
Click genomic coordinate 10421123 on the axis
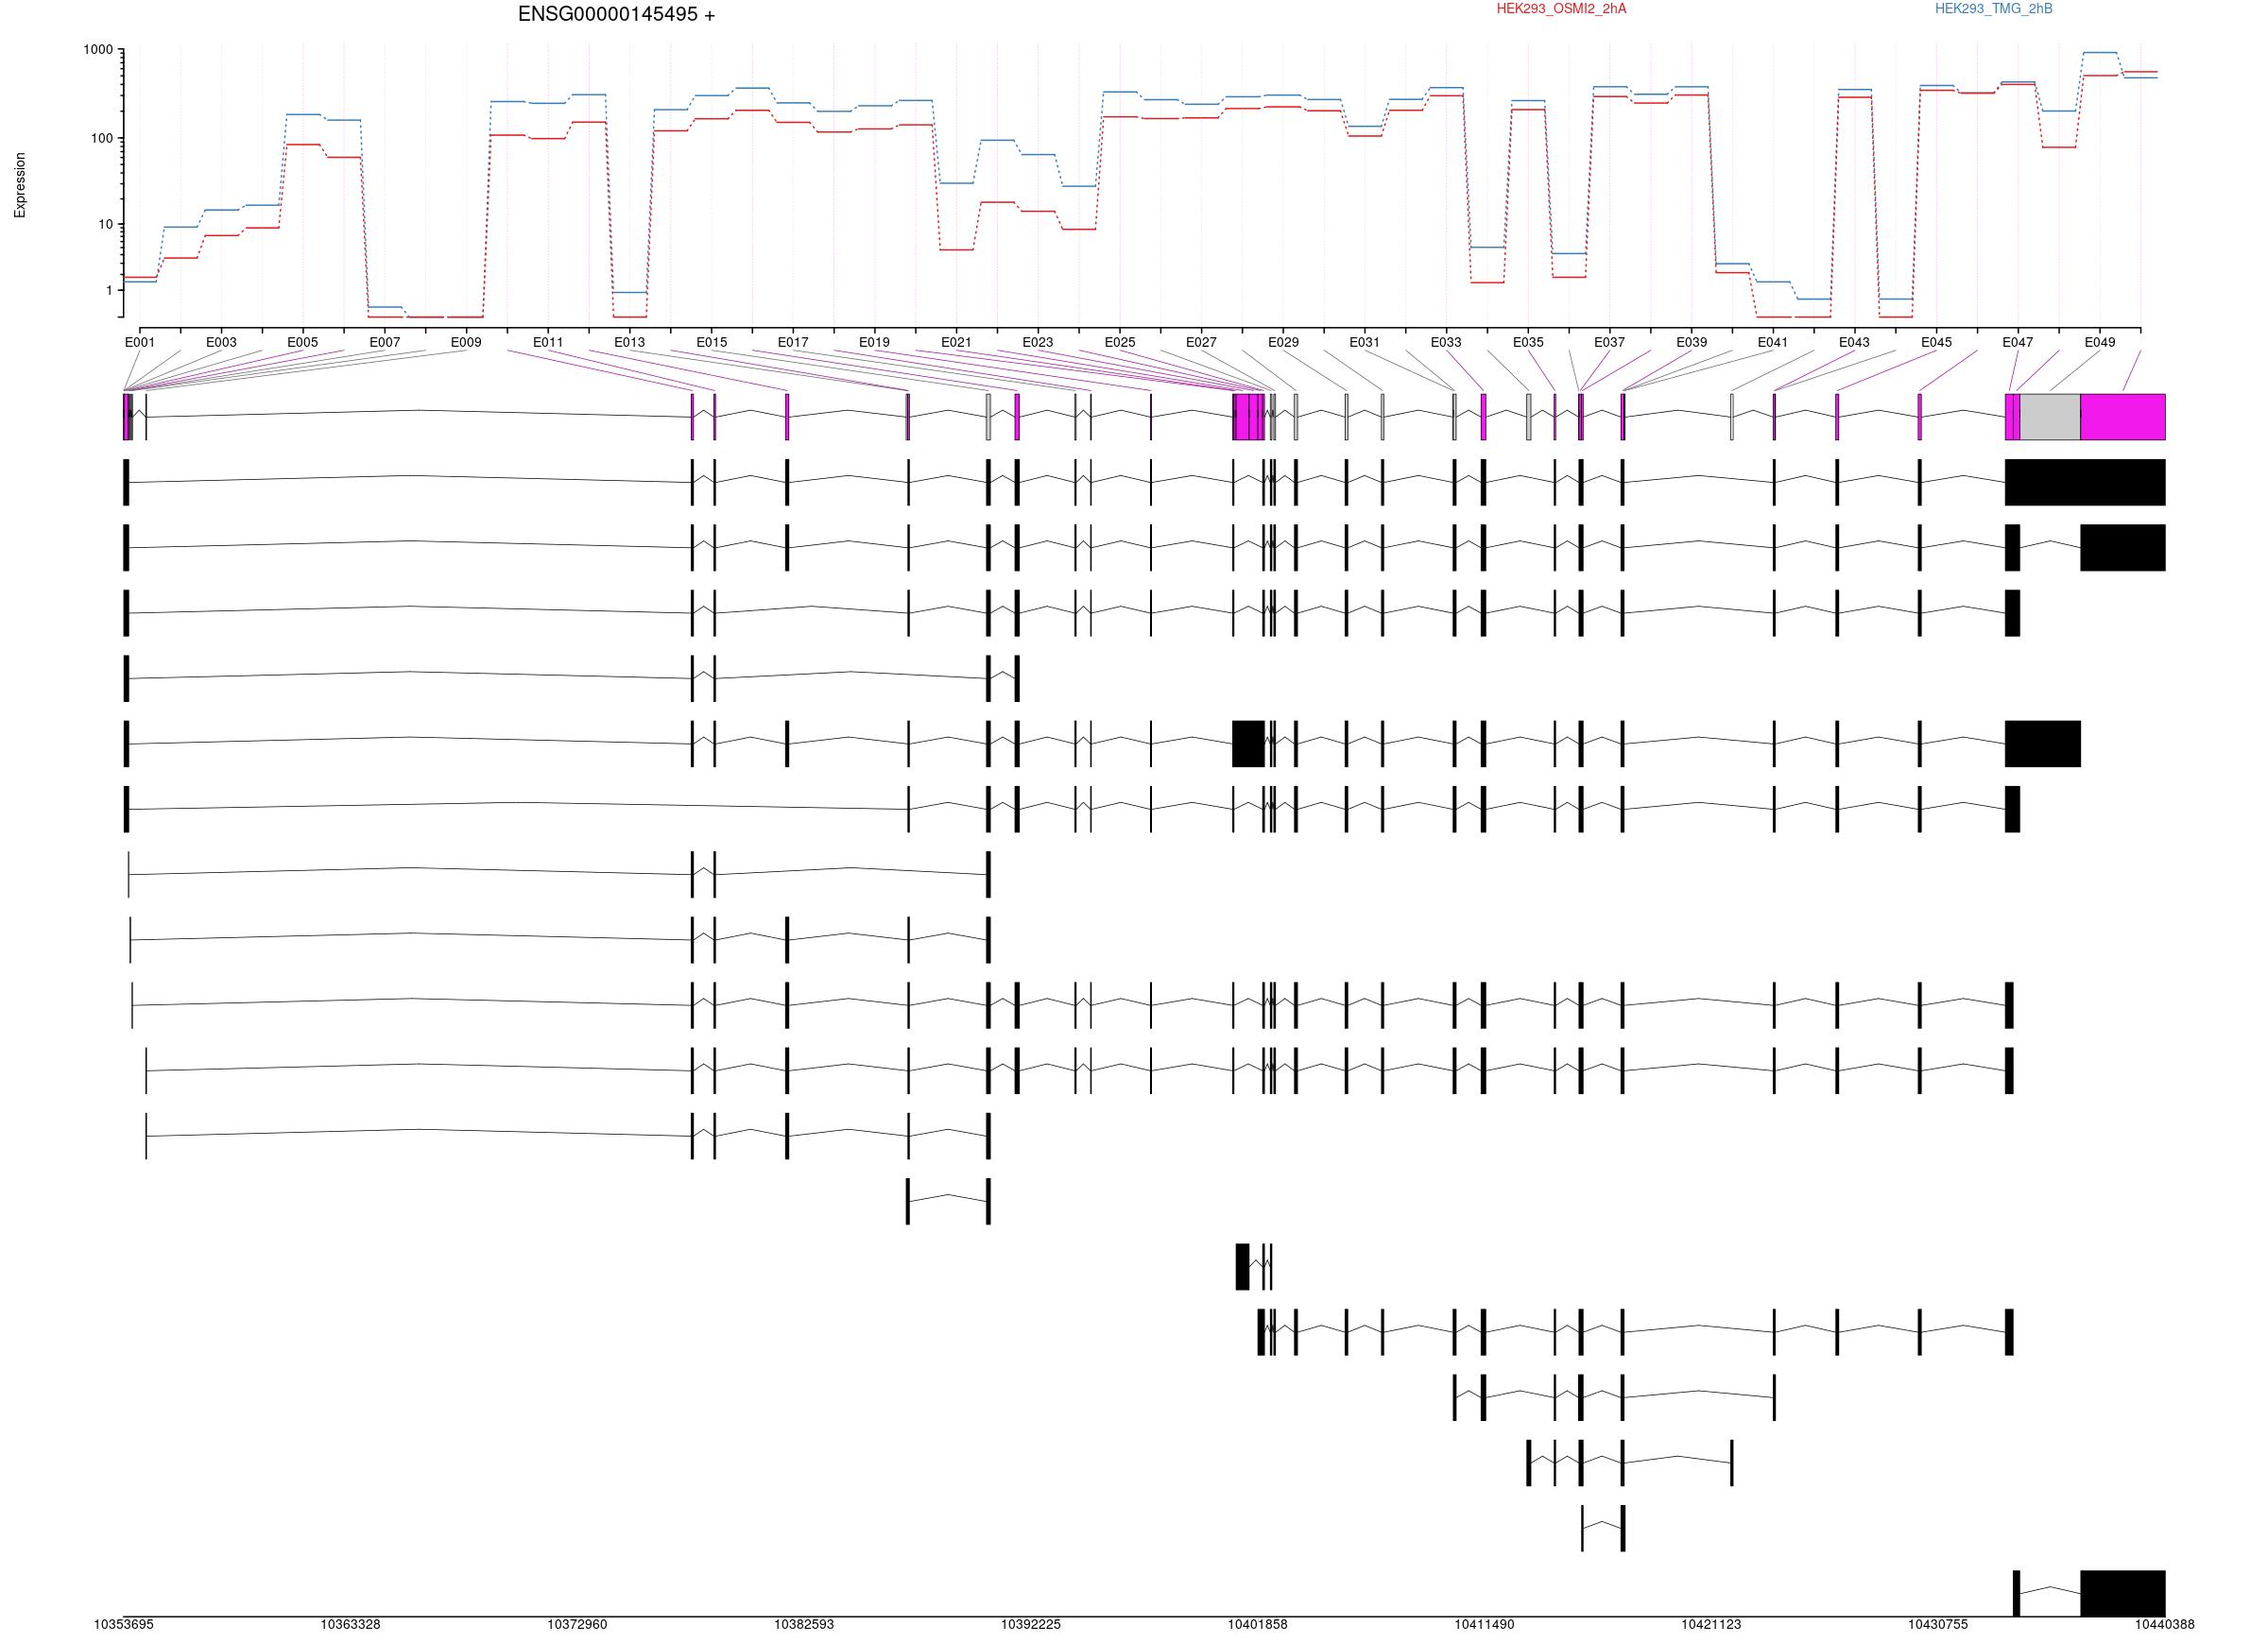[x=1711, y=1625]
